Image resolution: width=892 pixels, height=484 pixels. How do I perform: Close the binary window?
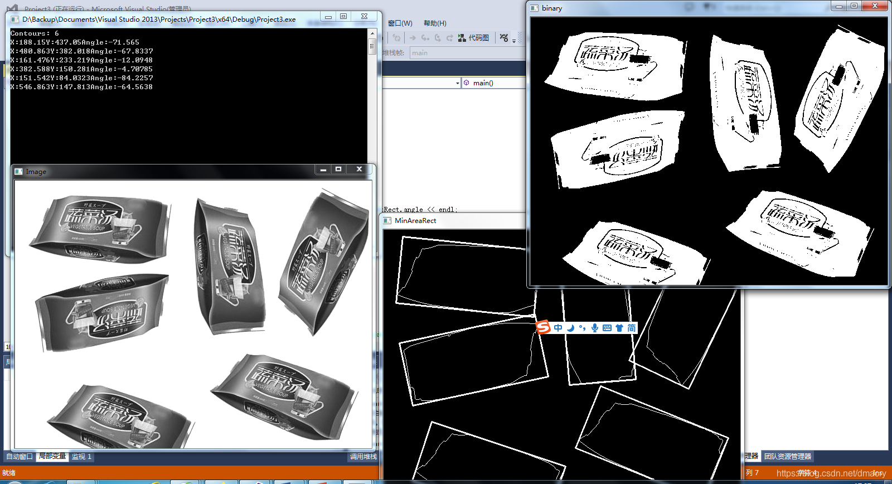(875, 6)
